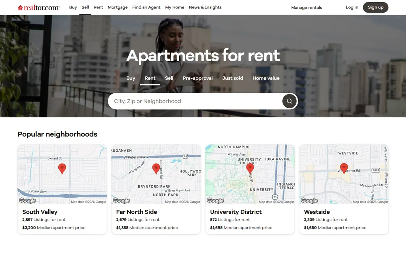This screenshot has height=254, width=406.
Task: Open the Westside map thumbnail
Action: (344, 174)
